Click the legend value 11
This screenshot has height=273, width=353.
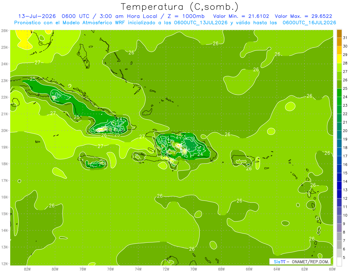345,207
